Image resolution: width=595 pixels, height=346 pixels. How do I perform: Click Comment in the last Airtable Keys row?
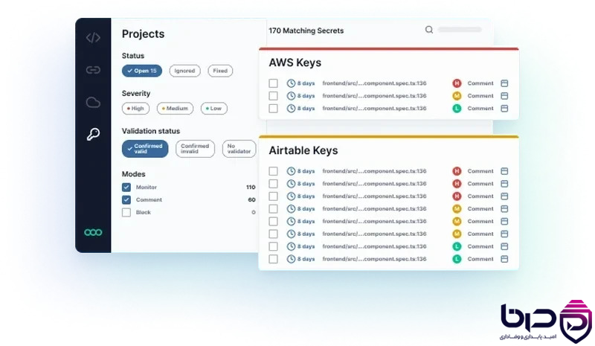(x=480, y=259)
